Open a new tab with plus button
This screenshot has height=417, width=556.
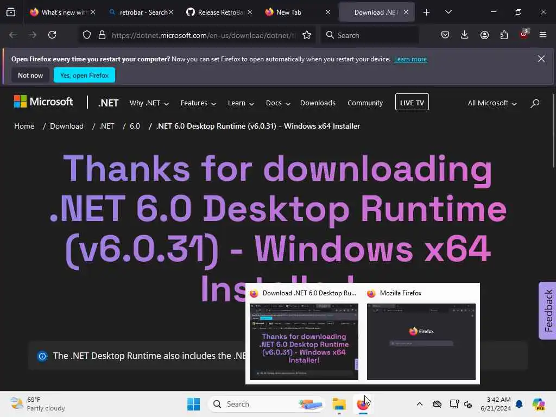click(x=427, y=12)
